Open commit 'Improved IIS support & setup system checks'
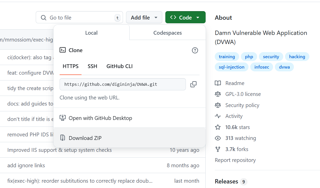The image size is (320, 188). [x=60, y=150]
